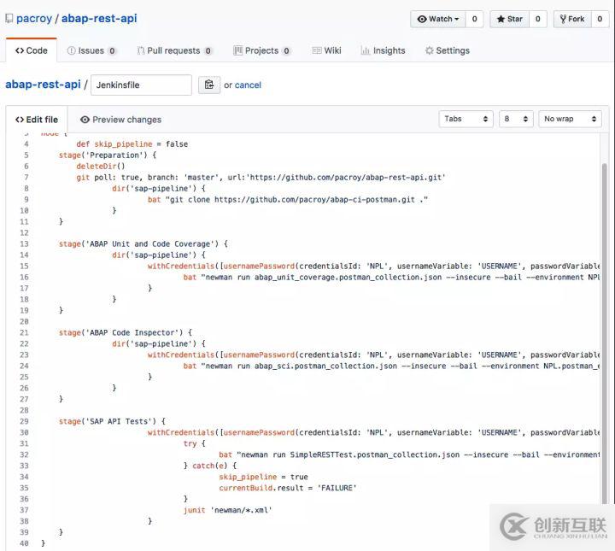Click line number 13 in the gutter
Image resolution: width=615 pixels, height=551 pixels.
point(24,243)
